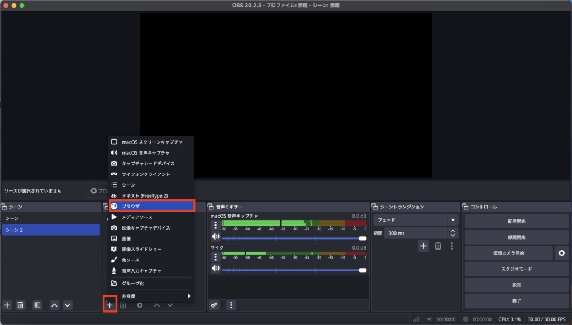Image resolution: width=572 pixels, height=325 pixels.
Task: Select シーン 2 in scenes list
Action: point(51,230)
